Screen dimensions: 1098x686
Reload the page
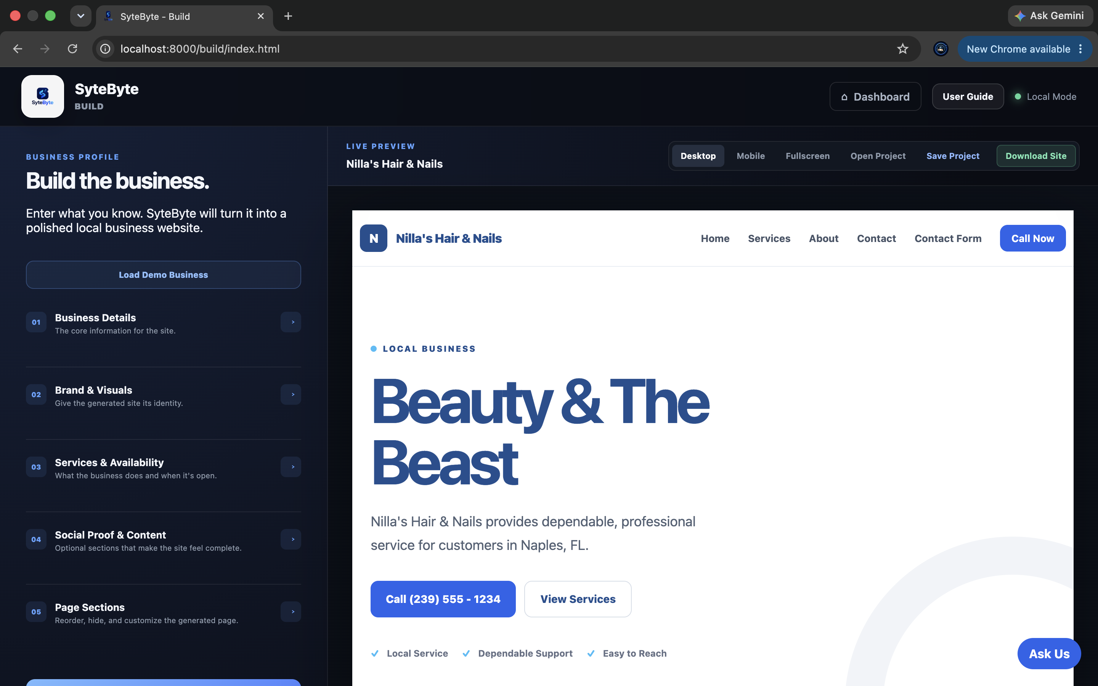(72, 48)
